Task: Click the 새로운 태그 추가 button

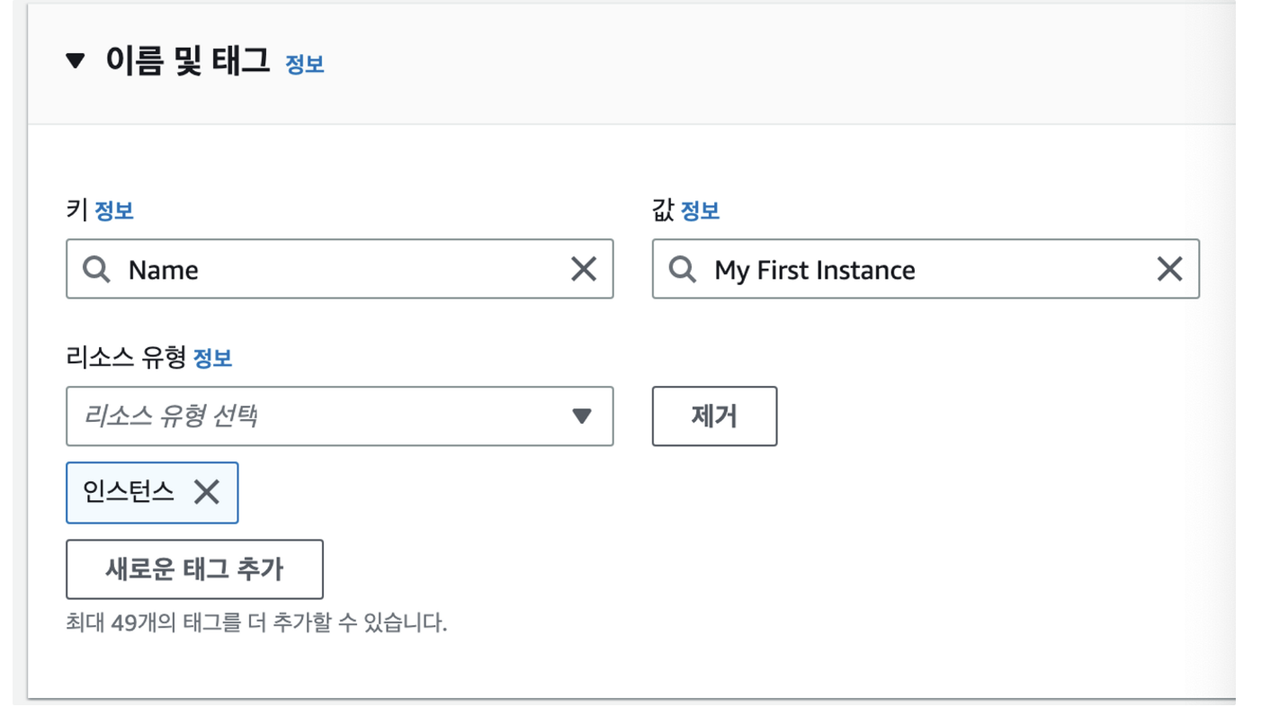Action: tap(194, 569)
